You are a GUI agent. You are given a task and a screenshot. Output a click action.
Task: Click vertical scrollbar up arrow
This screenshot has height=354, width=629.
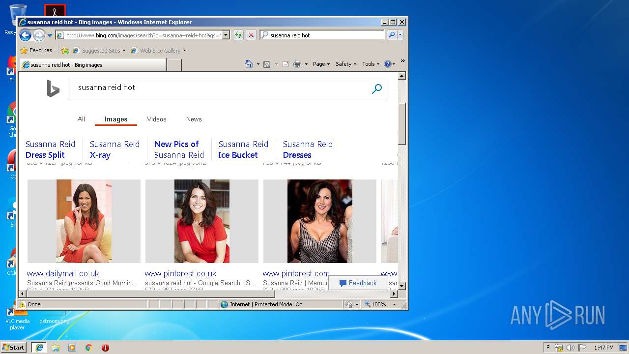[x=401, y=76]
